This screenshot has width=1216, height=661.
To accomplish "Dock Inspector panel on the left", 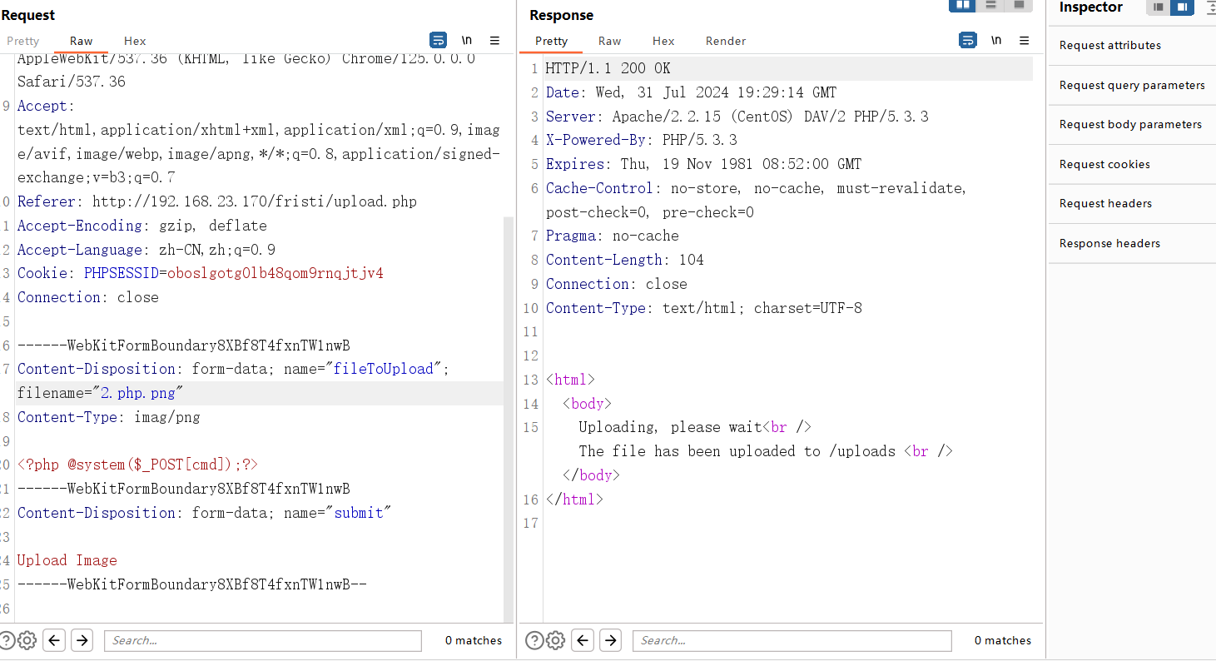I will (x=1159, y=7).
